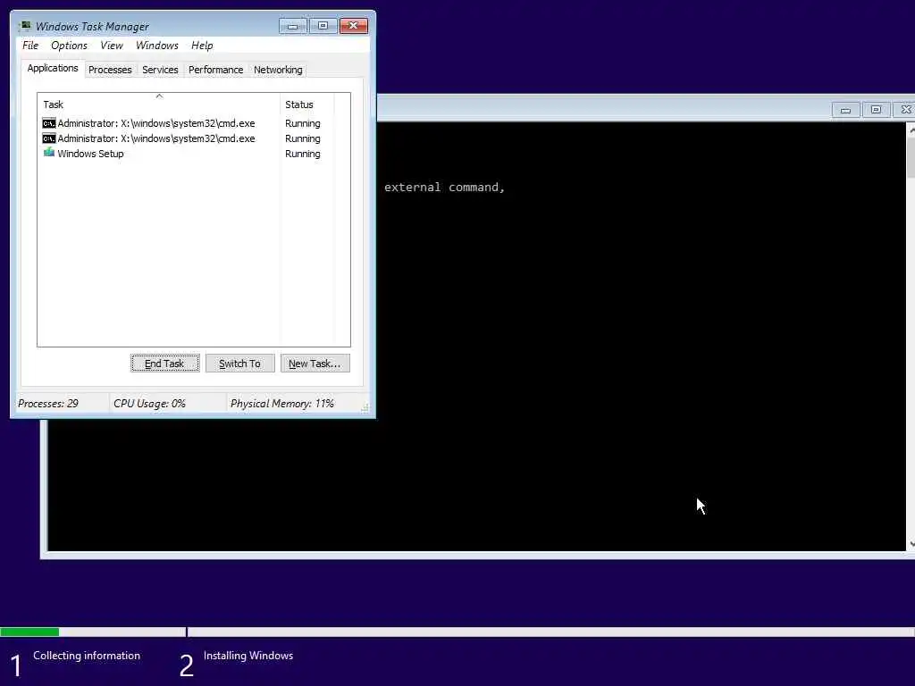Open the Windows menu

coord(157,46)
